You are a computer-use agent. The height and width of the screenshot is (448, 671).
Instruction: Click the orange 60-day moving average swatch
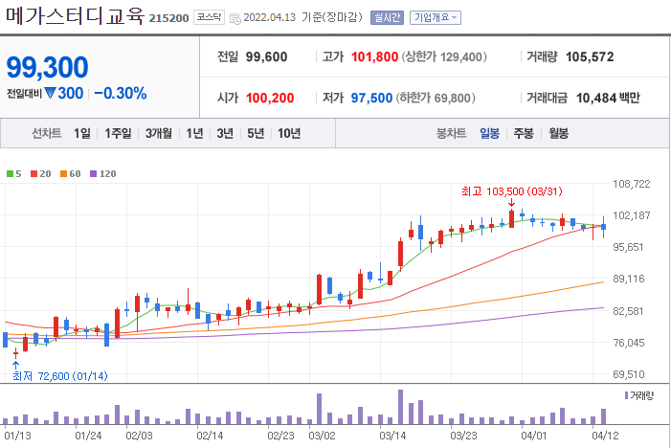(64, 173)
